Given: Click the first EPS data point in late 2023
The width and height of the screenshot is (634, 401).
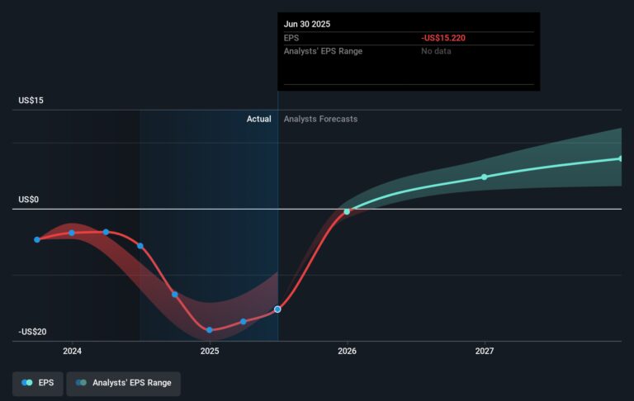Looking at the screenshot, I should [37, 239].
